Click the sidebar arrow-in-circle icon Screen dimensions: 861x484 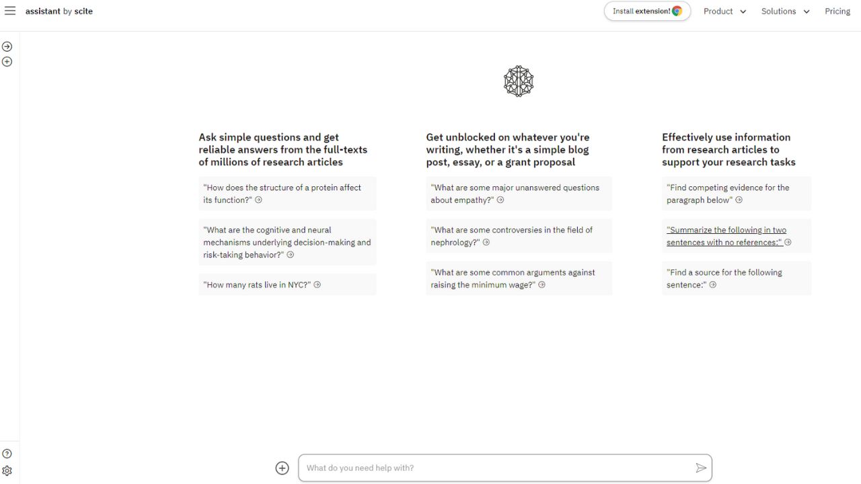[7, 46]
